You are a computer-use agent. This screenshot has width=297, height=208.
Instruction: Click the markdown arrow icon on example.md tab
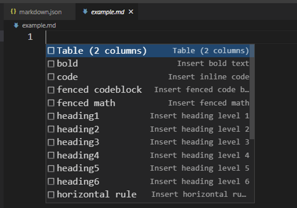85,11
